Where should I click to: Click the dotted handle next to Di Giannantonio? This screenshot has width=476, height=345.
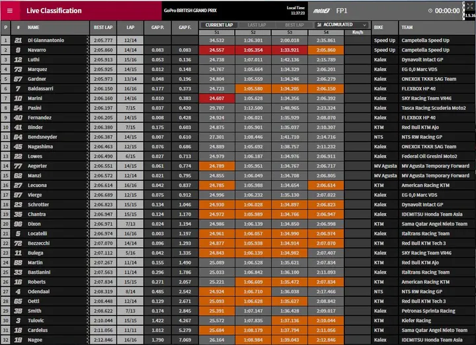pyautogui.click(x=88, y=40)
